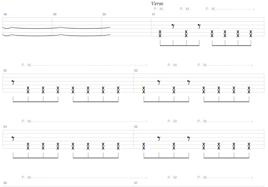The height and width of the screenshot is (187, 268).
Task: Click the Verse section label
Action: 157,4
